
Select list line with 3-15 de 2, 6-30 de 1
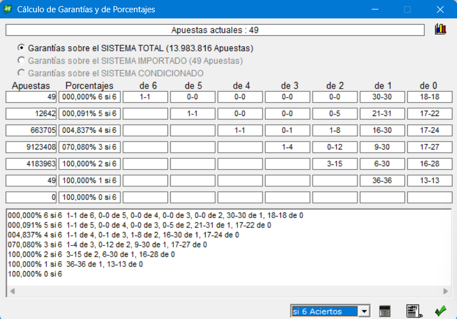[91, 254]
